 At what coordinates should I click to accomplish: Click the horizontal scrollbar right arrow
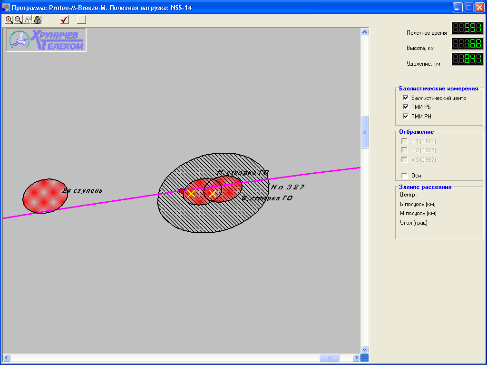point(356,357)
